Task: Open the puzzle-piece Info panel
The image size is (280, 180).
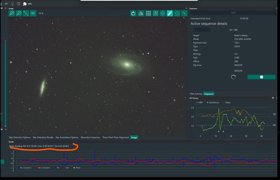Action: [x=27, y=4]
